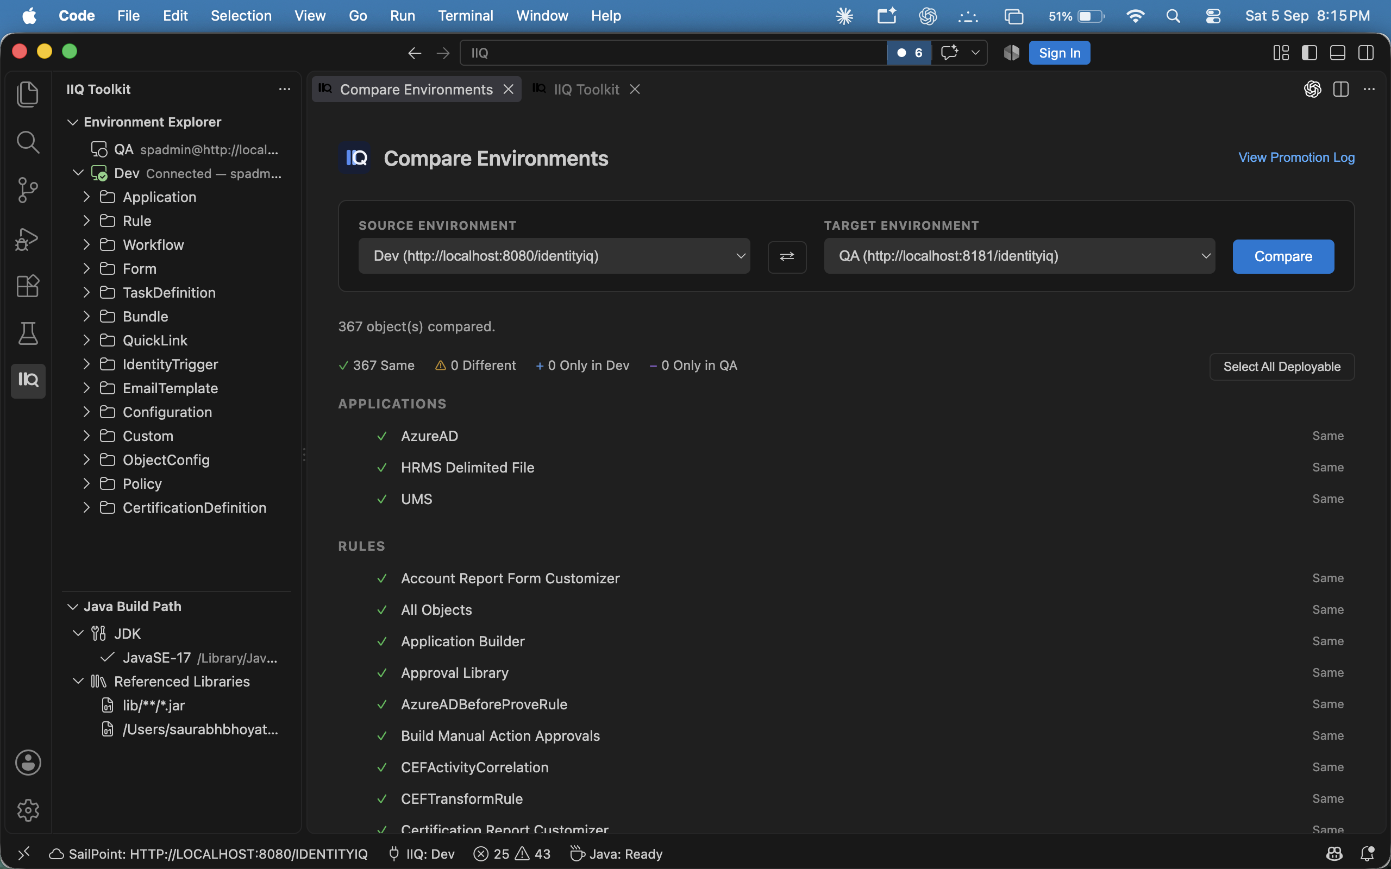Open the Manage gear icon

click(x=28, y=810)
